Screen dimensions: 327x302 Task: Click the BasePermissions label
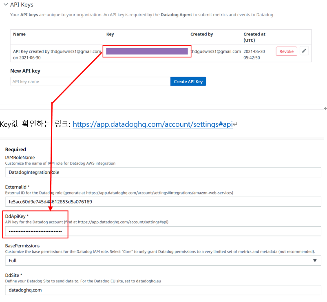(x=22, y=246)
